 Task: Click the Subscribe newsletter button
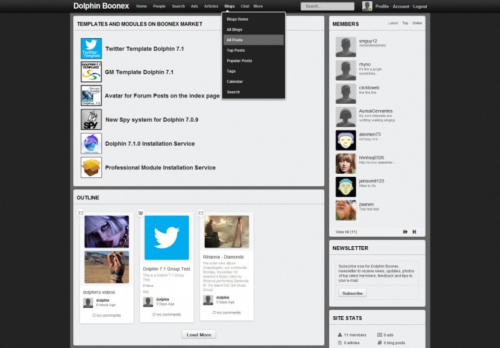click(x=352, y=293)
